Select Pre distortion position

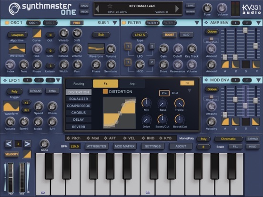pos(164,93)
